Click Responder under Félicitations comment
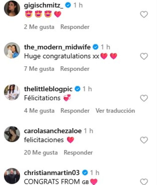The image size is (157, 185). click(x=75, y=111)
